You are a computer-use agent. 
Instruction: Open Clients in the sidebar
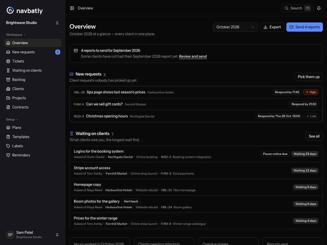click(33, 89)
